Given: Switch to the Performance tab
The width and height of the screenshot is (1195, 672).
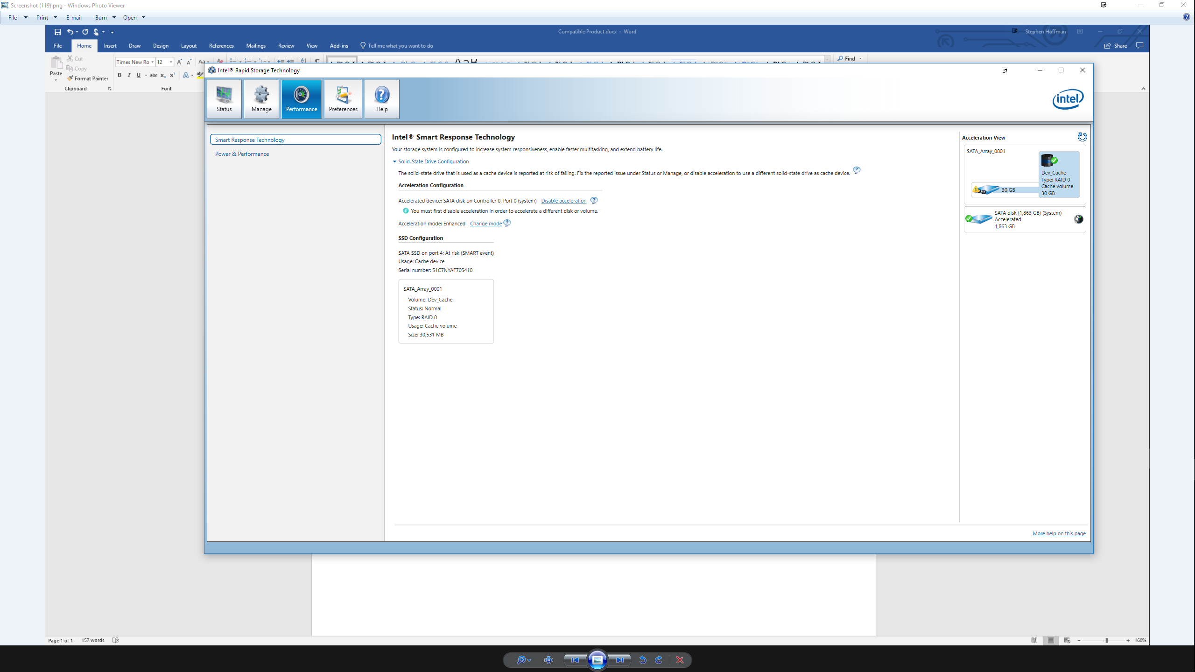Looking at the screenshot, I should pyautogui.click(x=302, y=98).
